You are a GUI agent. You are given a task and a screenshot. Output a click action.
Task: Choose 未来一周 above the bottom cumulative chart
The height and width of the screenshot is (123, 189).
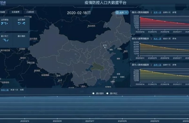pos(5,90)
